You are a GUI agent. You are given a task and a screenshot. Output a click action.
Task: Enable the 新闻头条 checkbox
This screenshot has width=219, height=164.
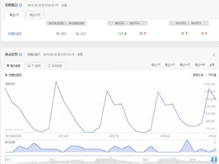coord(191,75)
